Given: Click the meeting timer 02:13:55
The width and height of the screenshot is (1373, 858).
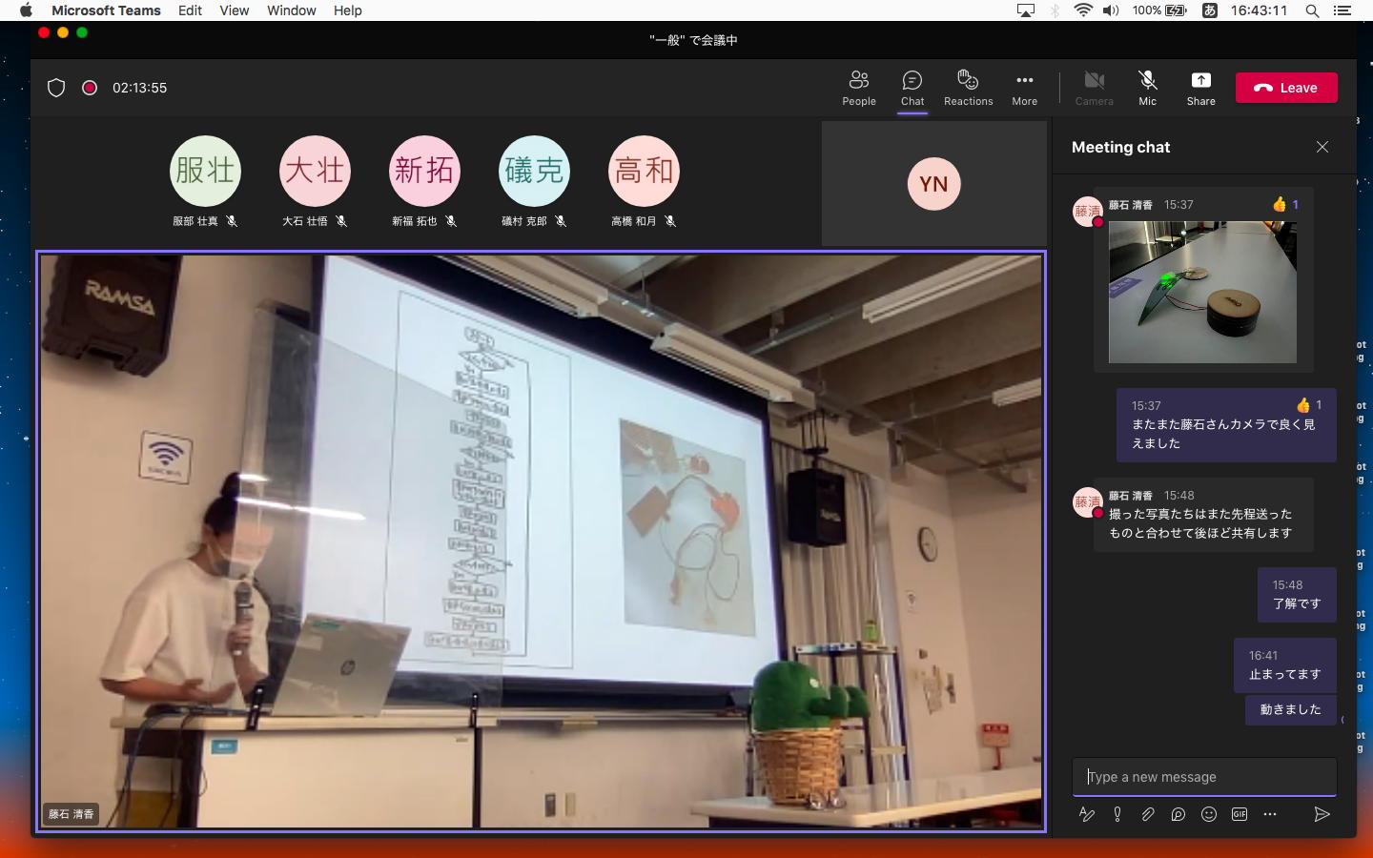Looking at the screenshot, I should pyautogui.click(x=139, y=88).
